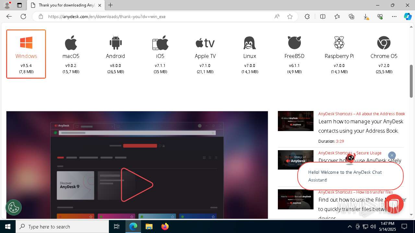The height and width of the screenshot is (233, 415).
Task: Pick the FreeBSD platform icon
Action: (x=294, y=43)
